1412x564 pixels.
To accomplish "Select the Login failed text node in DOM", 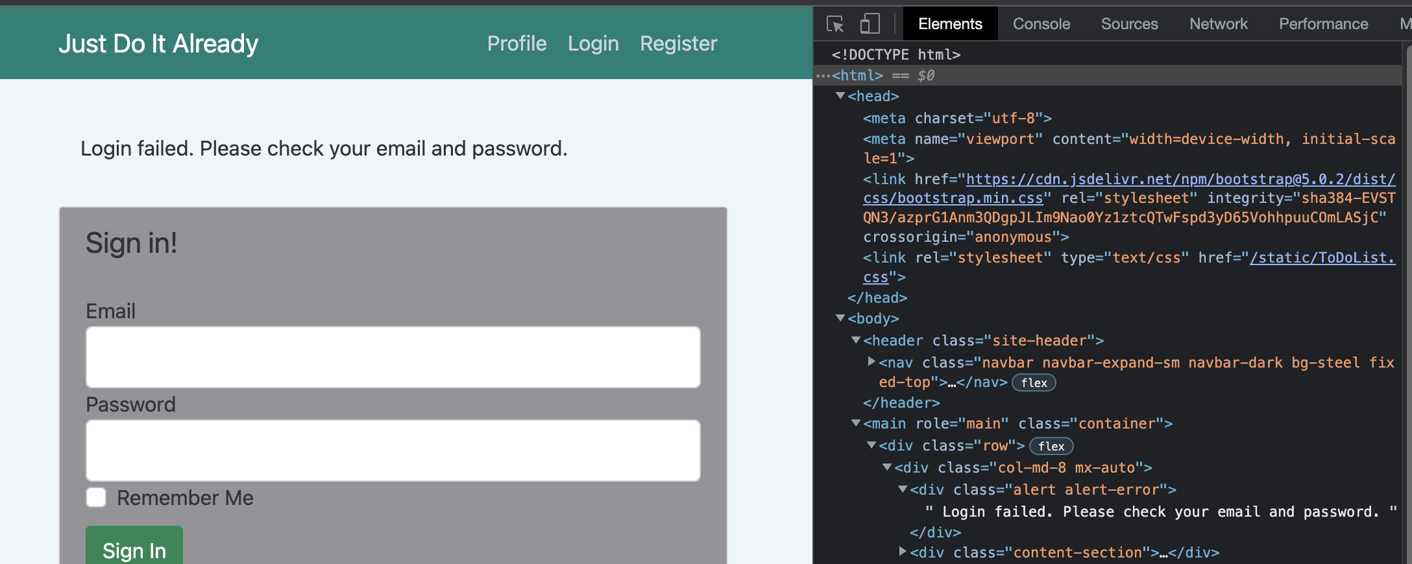I will click(x=1161, y=511).
